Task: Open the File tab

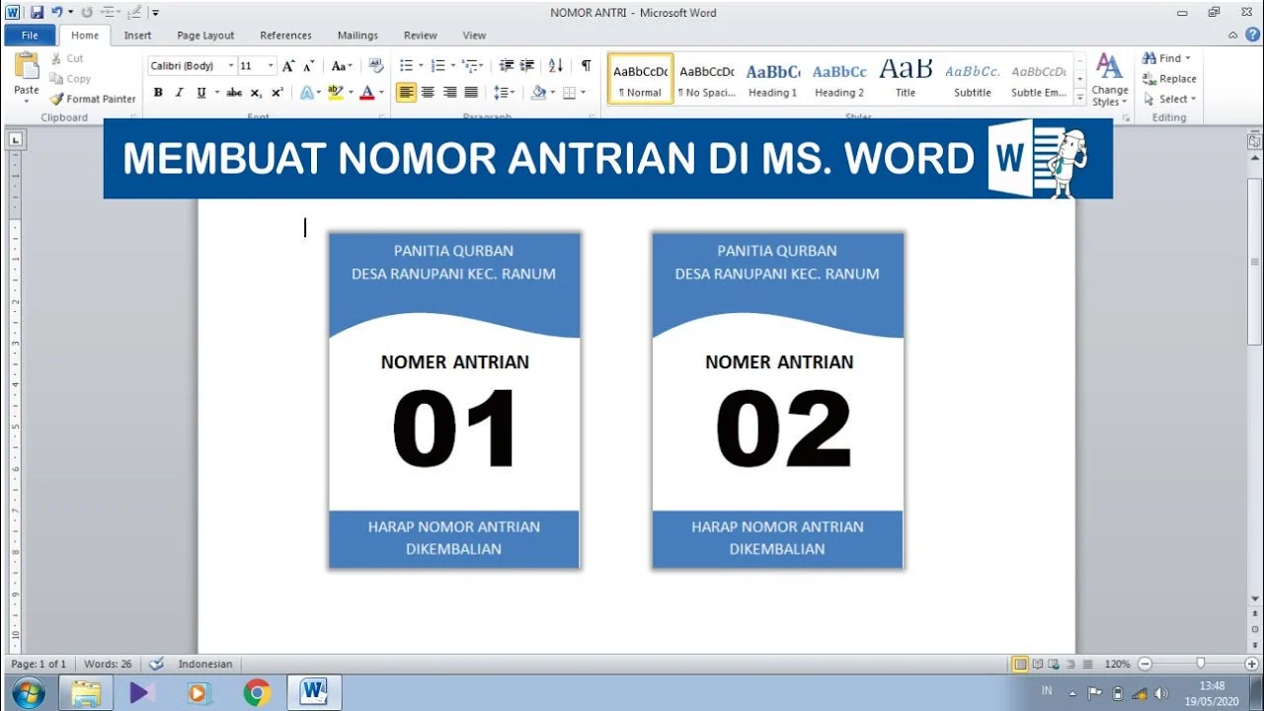Action: 30,36
